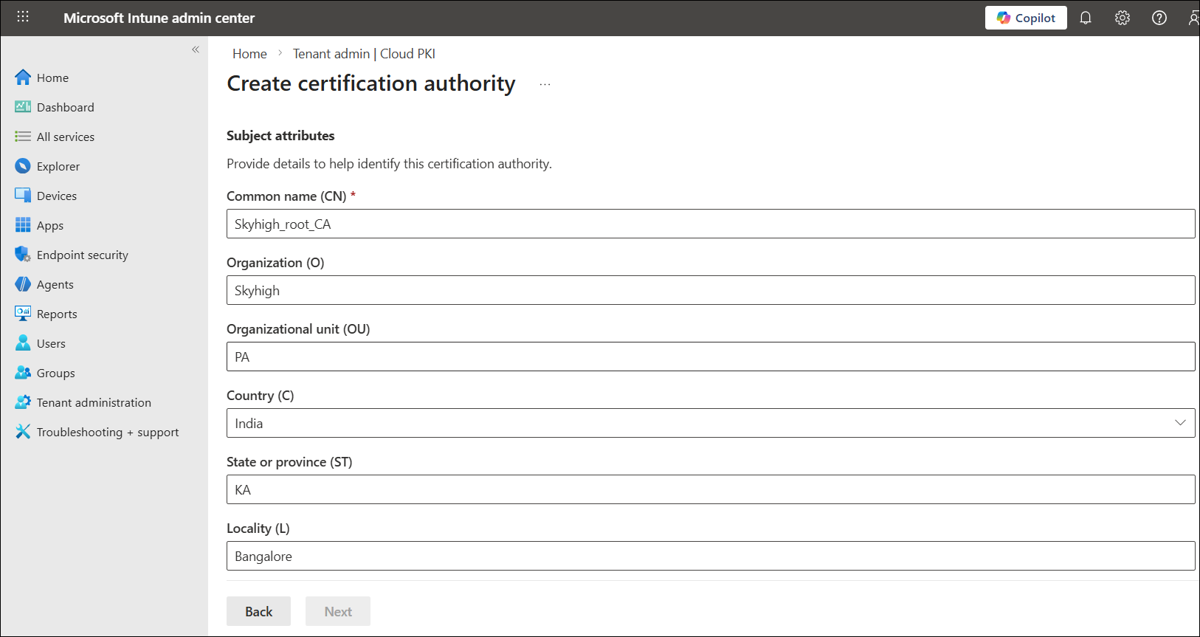This screenshot has height=637, width=1200.
Task: Click the Apps grid icon
Action: point(23,225)
